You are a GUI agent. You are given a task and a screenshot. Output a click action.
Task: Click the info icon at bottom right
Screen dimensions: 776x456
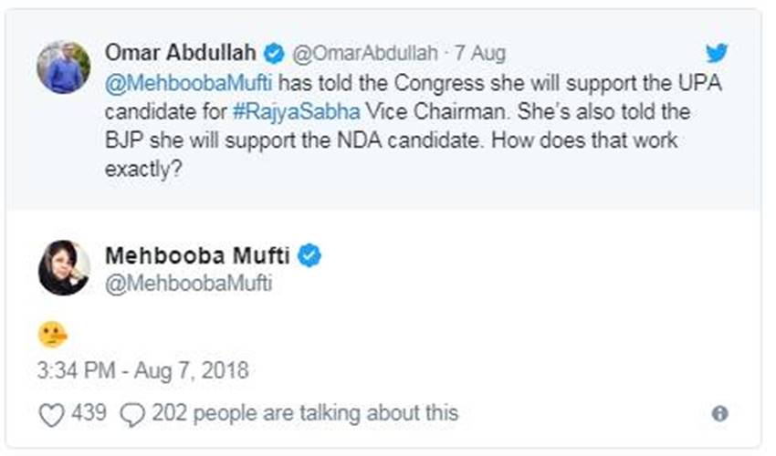pyautogui.click(x=719, y=414)
